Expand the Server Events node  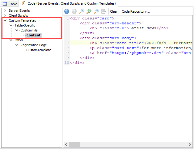click(5, 10)
